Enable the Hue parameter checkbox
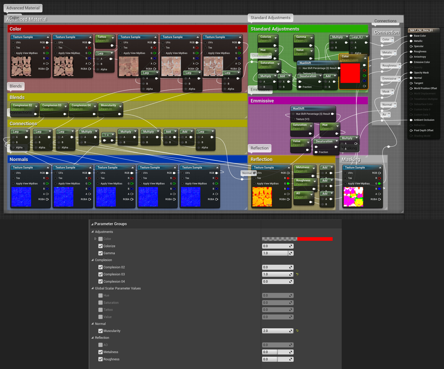This screenshot has height=369, width=444. [100, 295]
